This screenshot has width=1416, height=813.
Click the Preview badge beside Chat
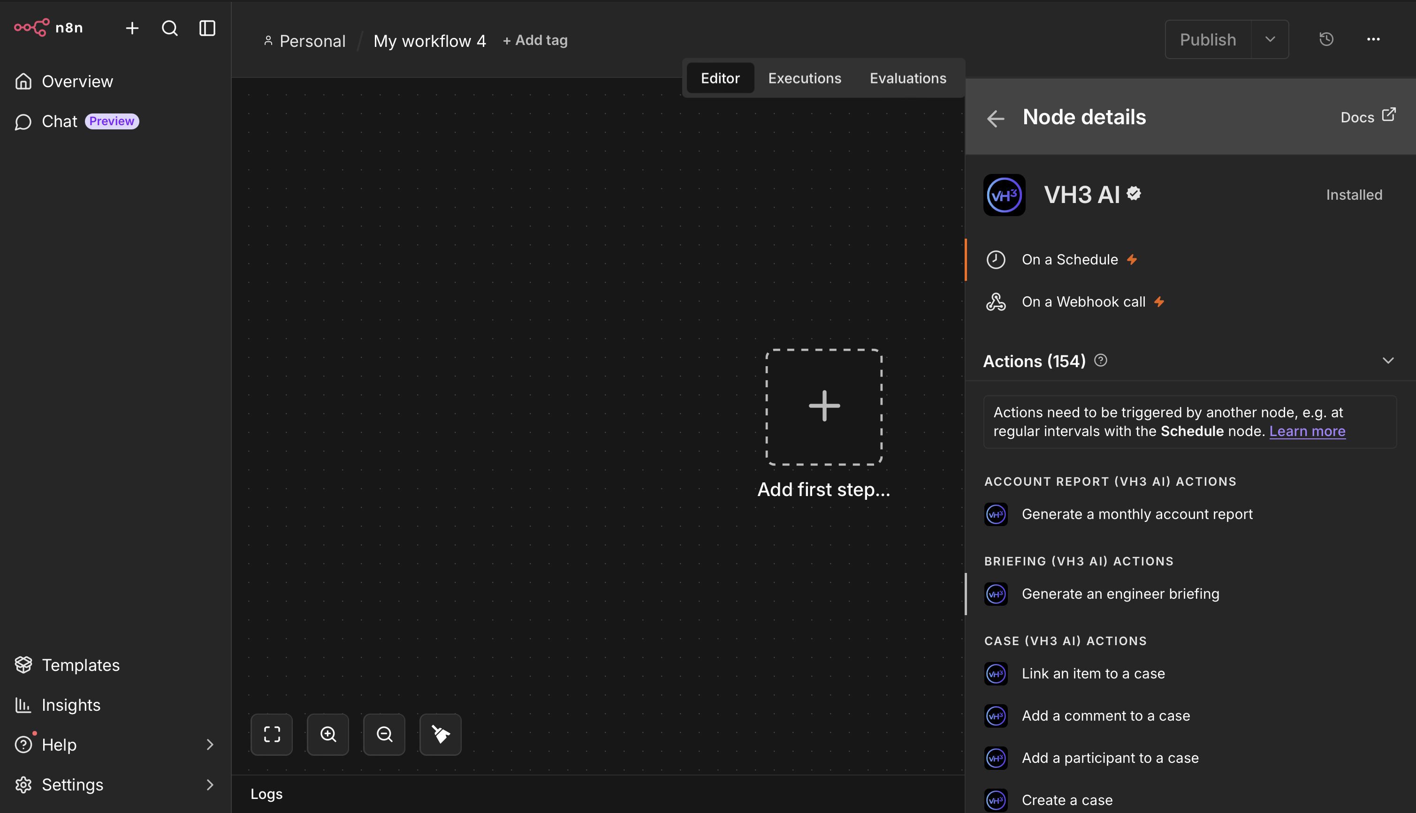coord(112,121)
